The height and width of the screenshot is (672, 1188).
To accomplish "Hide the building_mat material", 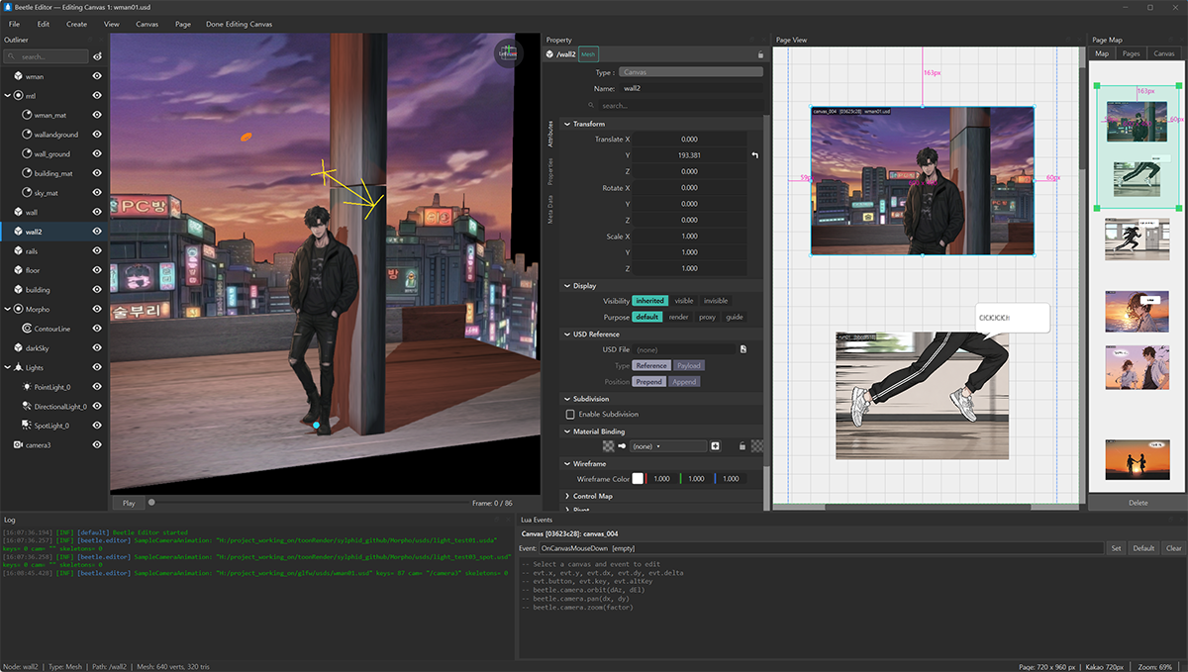I will (97, 173).
